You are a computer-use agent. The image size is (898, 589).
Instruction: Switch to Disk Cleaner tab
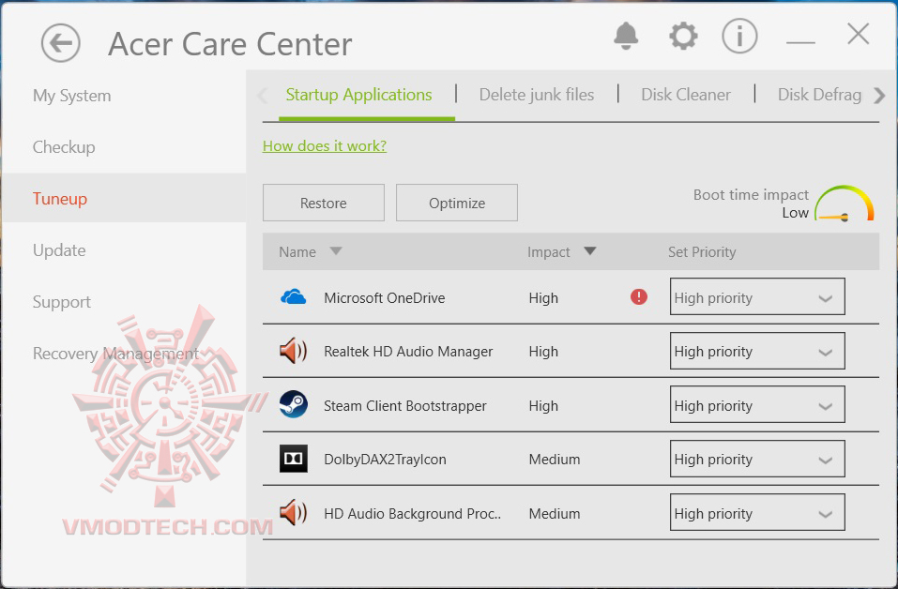[x=686, y=95]
